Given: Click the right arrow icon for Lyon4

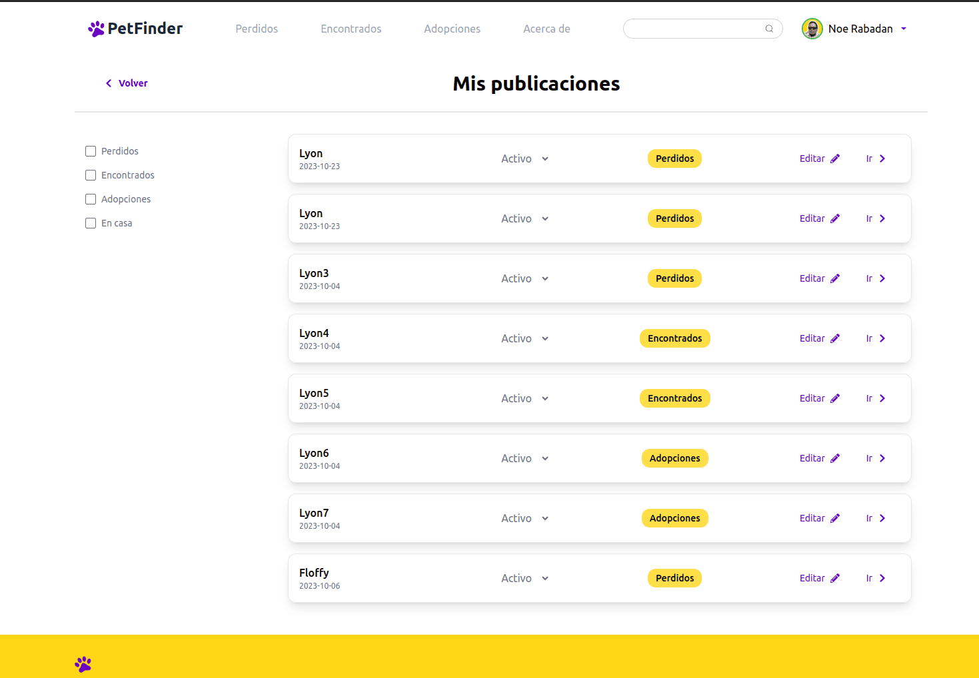Looking at the screenshot, I should (882, 338).
